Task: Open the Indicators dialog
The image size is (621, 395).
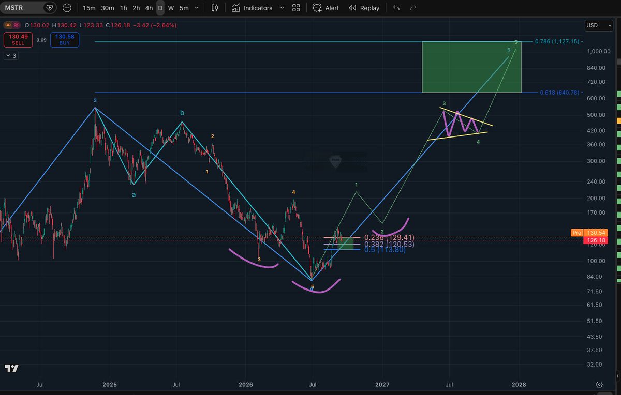Action: click(x=252, y=8)
